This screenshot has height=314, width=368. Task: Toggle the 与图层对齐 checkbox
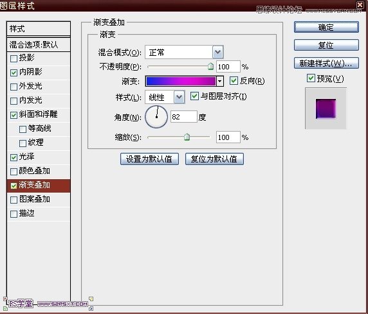pyautogui.click(x=194, y=96)
